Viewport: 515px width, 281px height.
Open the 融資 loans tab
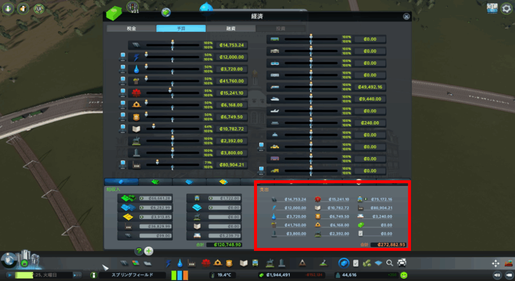click(x=231, y=29)
